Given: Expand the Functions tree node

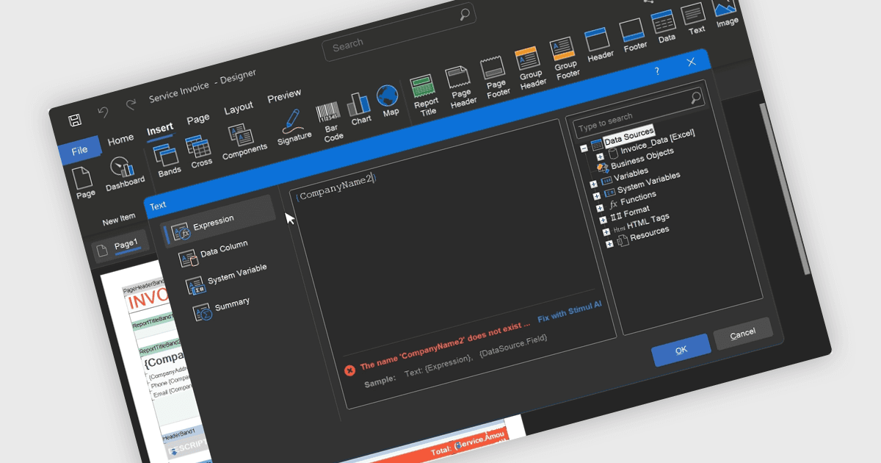Looking at the screenshot, I should coord(600,208).
